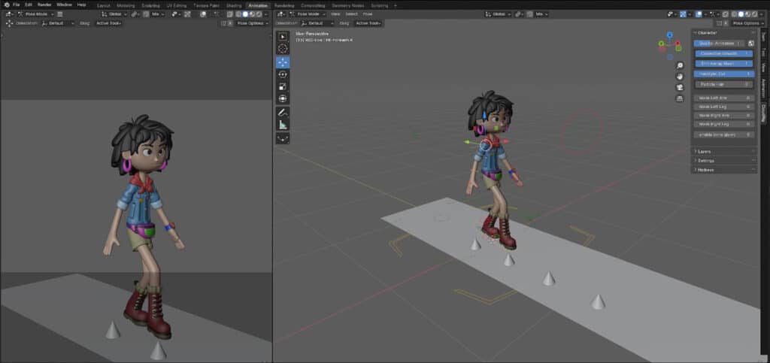Open the Edit menu

(29, 5)
